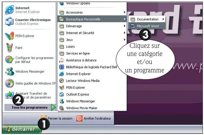204x135 pixels.
Task: Click the Outlook Express mail icon
Action: coord(9,21)
